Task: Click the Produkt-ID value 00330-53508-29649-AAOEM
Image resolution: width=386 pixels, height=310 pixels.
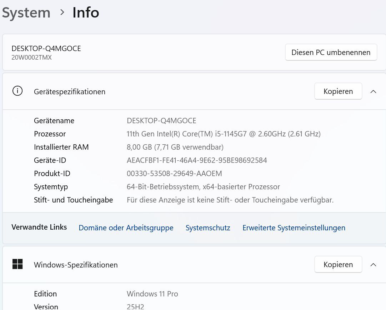Action: 174,174
